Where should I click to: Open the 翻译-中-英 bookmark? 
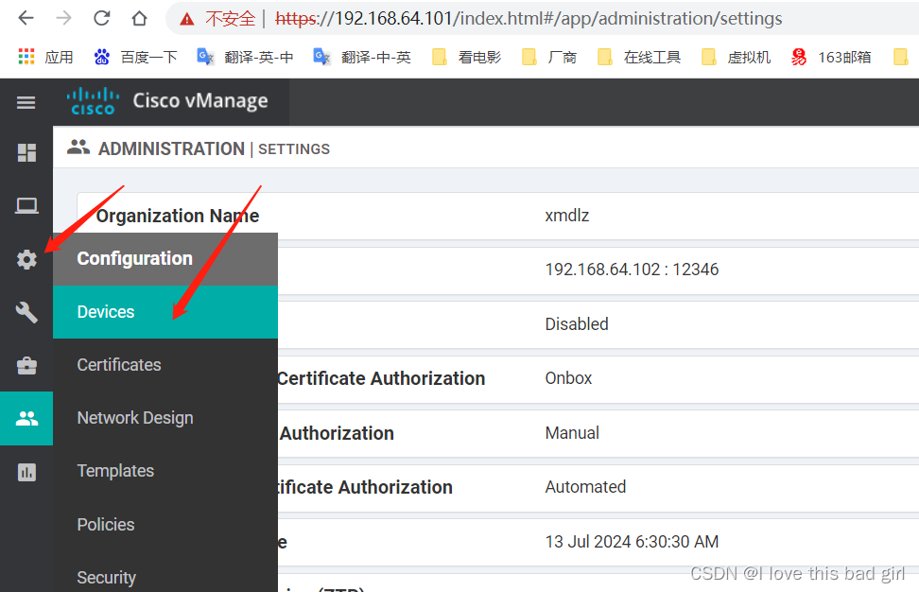click(x=362, y=57)
